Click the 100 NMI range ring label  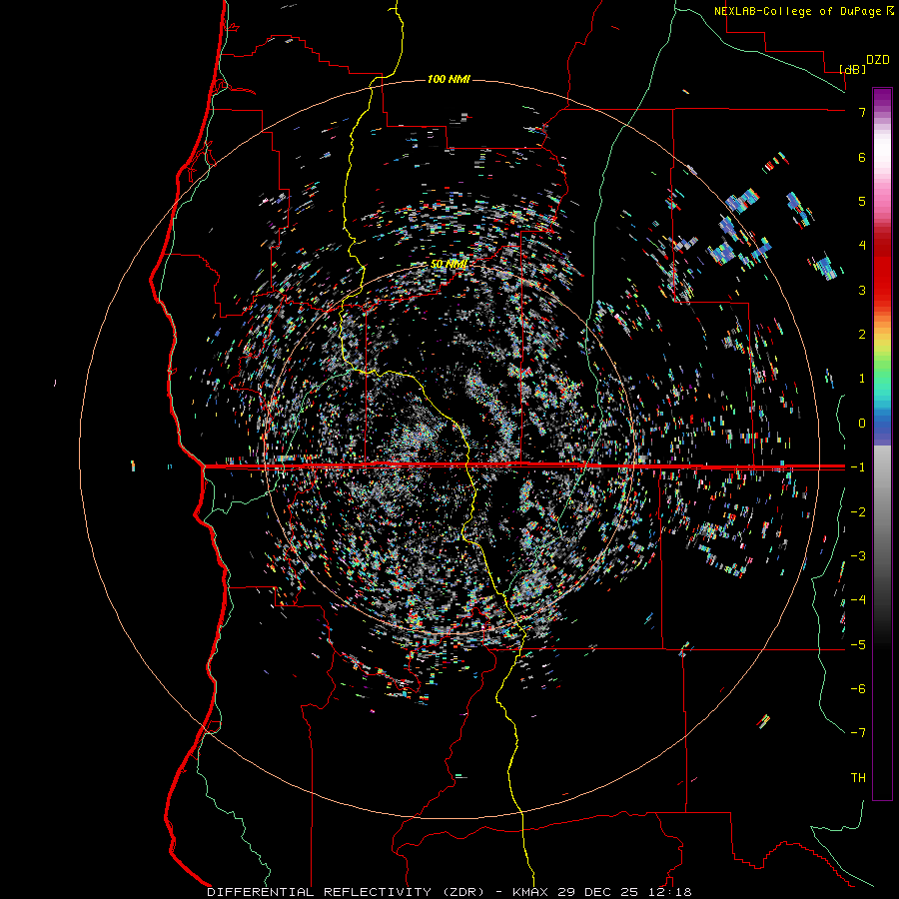[x=449, y=79]
